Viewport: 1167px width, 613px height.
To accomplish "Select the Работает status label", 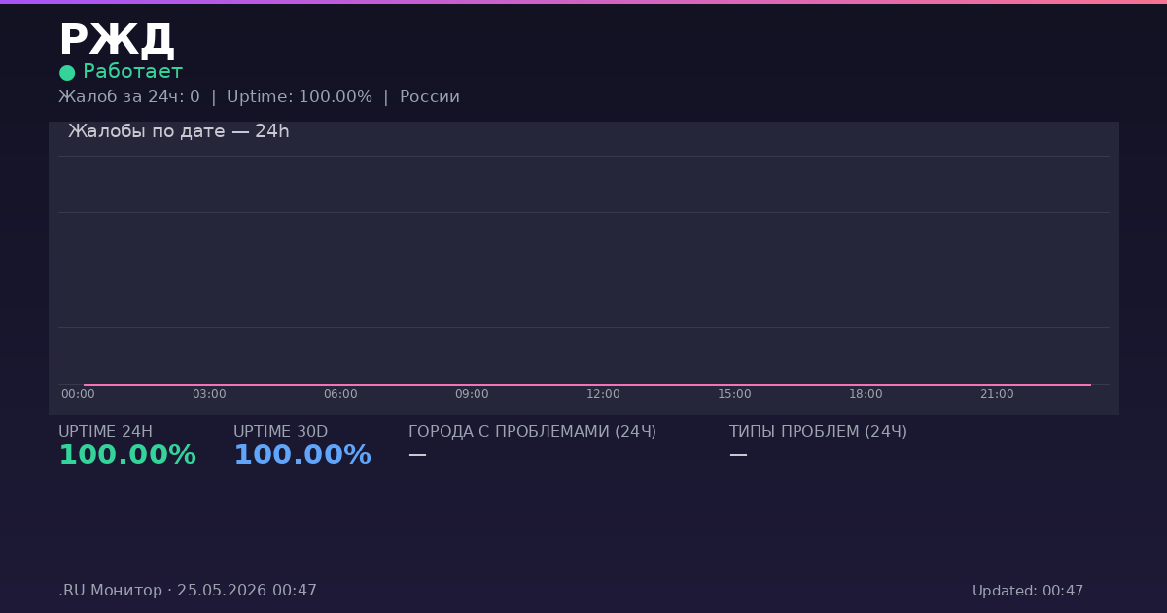I will point(132,72).
